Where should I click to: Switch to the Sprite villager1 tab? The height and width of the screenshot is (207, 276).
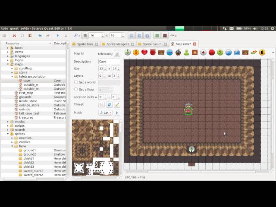[x=118, y=44]
